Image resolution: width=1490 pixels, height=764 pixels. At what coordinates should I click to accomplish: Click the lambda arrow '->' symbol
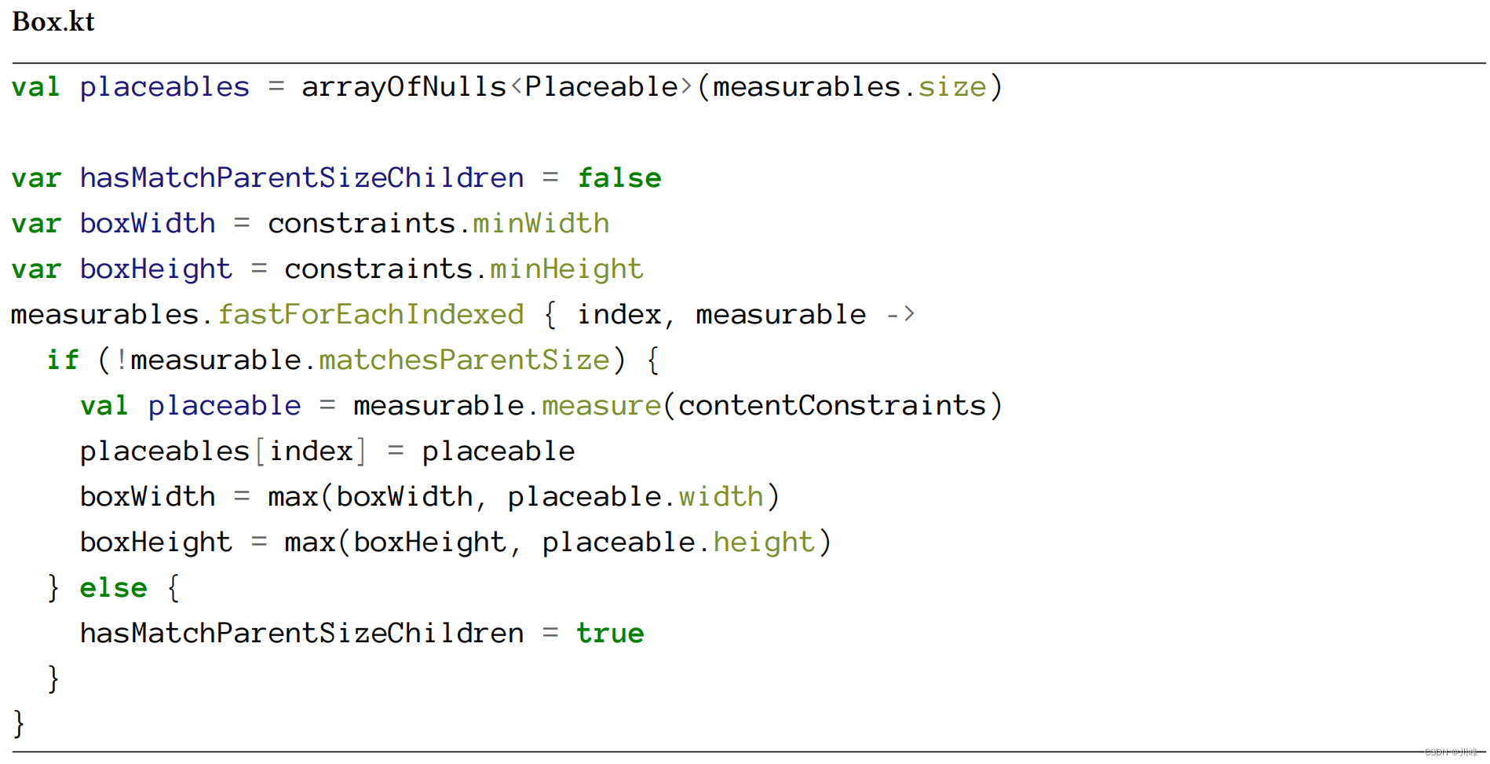point(900,315)
